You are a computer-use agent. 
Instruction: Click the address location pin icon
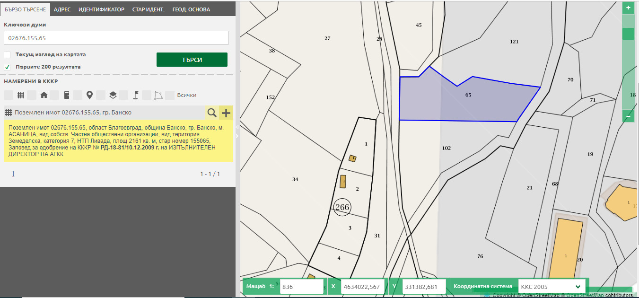pyautogui.click(x=90, y=95)
